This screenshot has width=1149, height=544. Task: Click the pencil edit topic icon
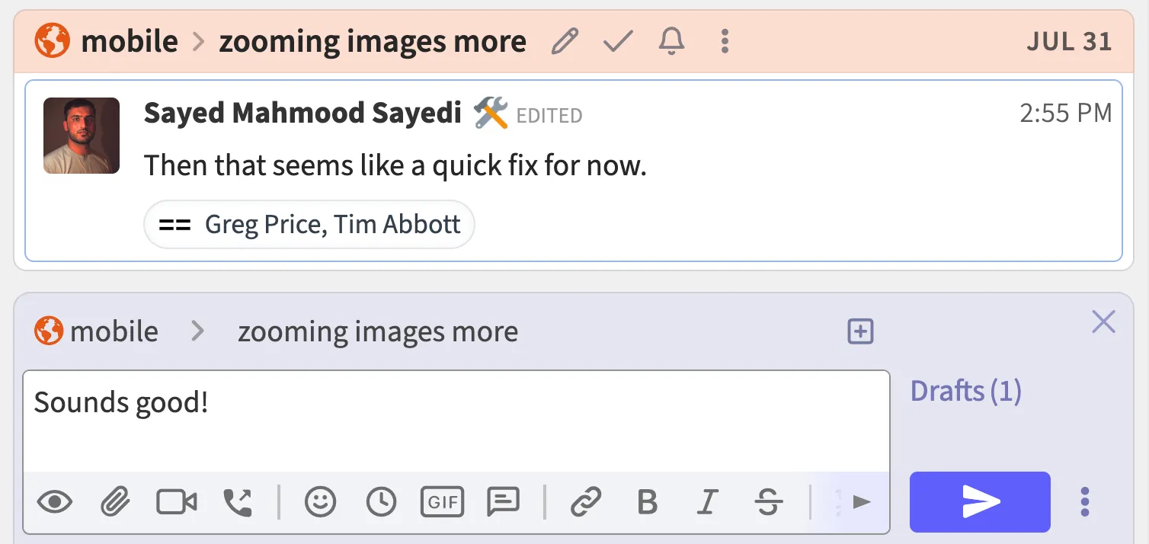[565, 41]
